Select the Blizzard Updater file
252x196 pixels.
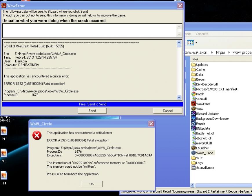pyautogui.click(x=207, y=114)
